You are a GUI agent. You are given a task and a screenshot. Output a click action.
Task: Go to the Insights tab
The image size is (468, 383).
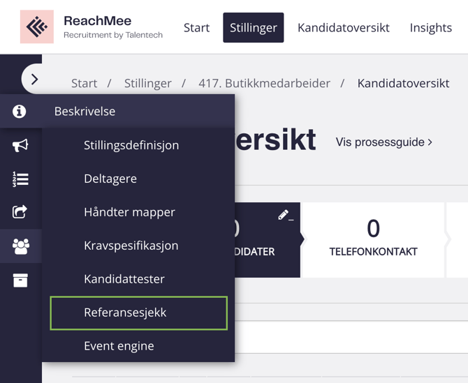[x=430, y=28]
